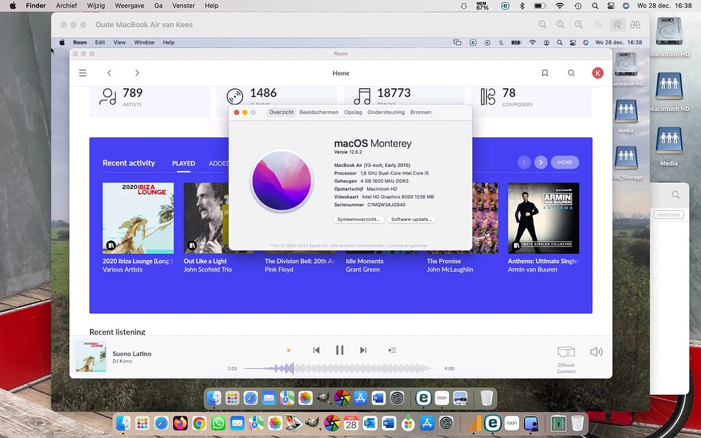
Task: Advance the album carousel with the right chevron
Action: click(540, 162)
